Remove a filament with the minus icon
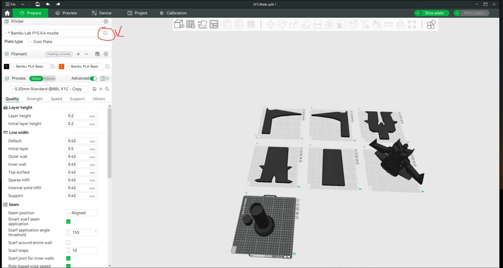 (x=87, y=54)
